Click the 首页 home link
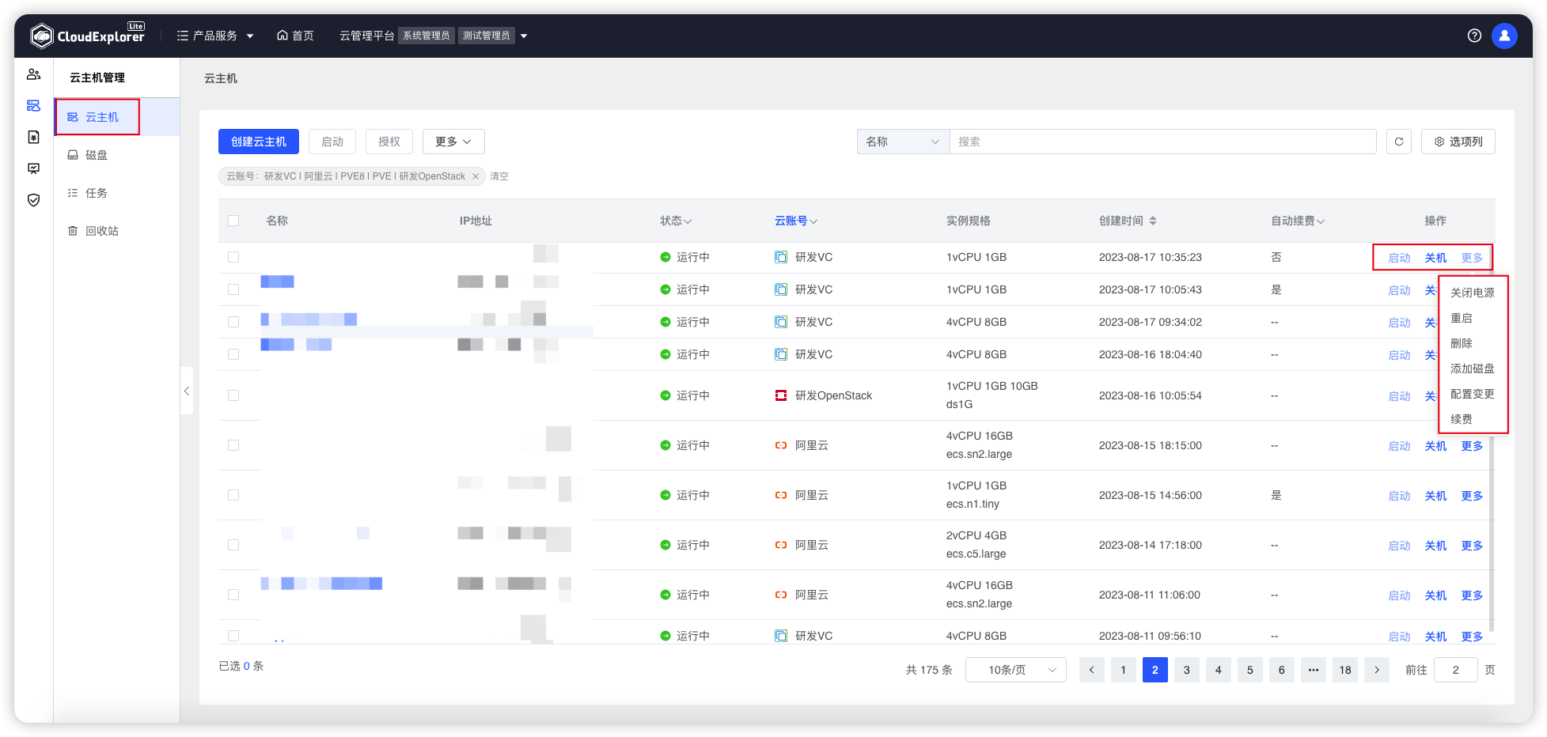The image size is (1547, 737). coord(295,36)
